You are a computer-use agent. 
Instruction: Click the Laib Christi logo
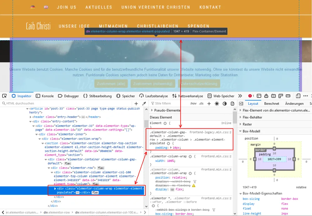38,26
